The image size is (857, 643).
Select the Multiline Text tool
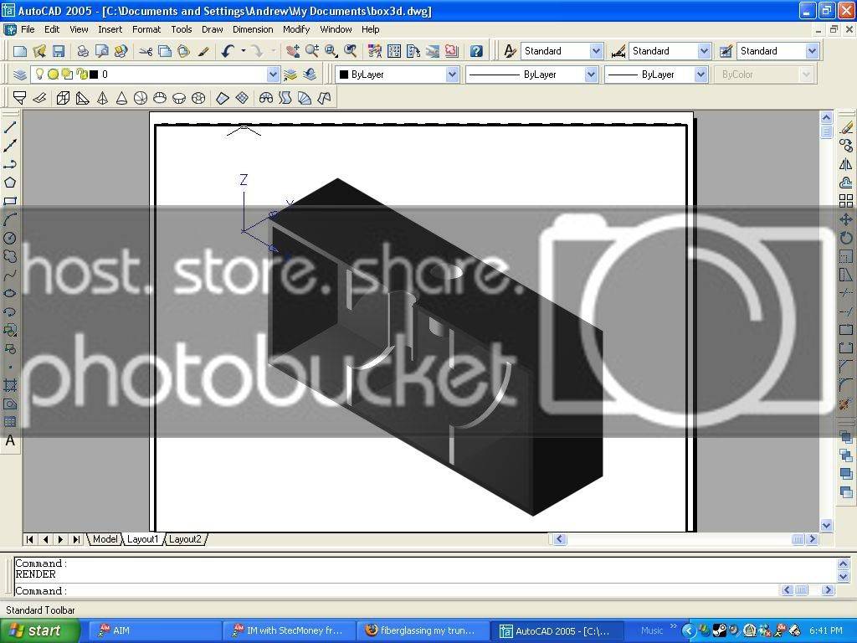pyautogui.click(x=10, y=440)
